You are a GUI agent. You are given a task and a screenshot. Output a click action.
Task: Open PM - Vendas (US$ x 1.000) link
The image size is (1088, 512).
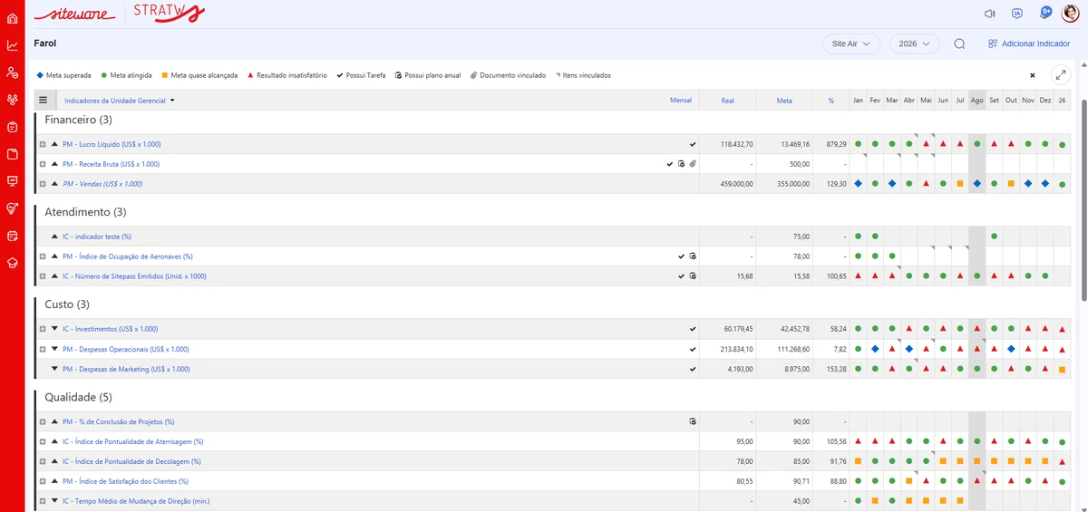(x=102, y=184)
